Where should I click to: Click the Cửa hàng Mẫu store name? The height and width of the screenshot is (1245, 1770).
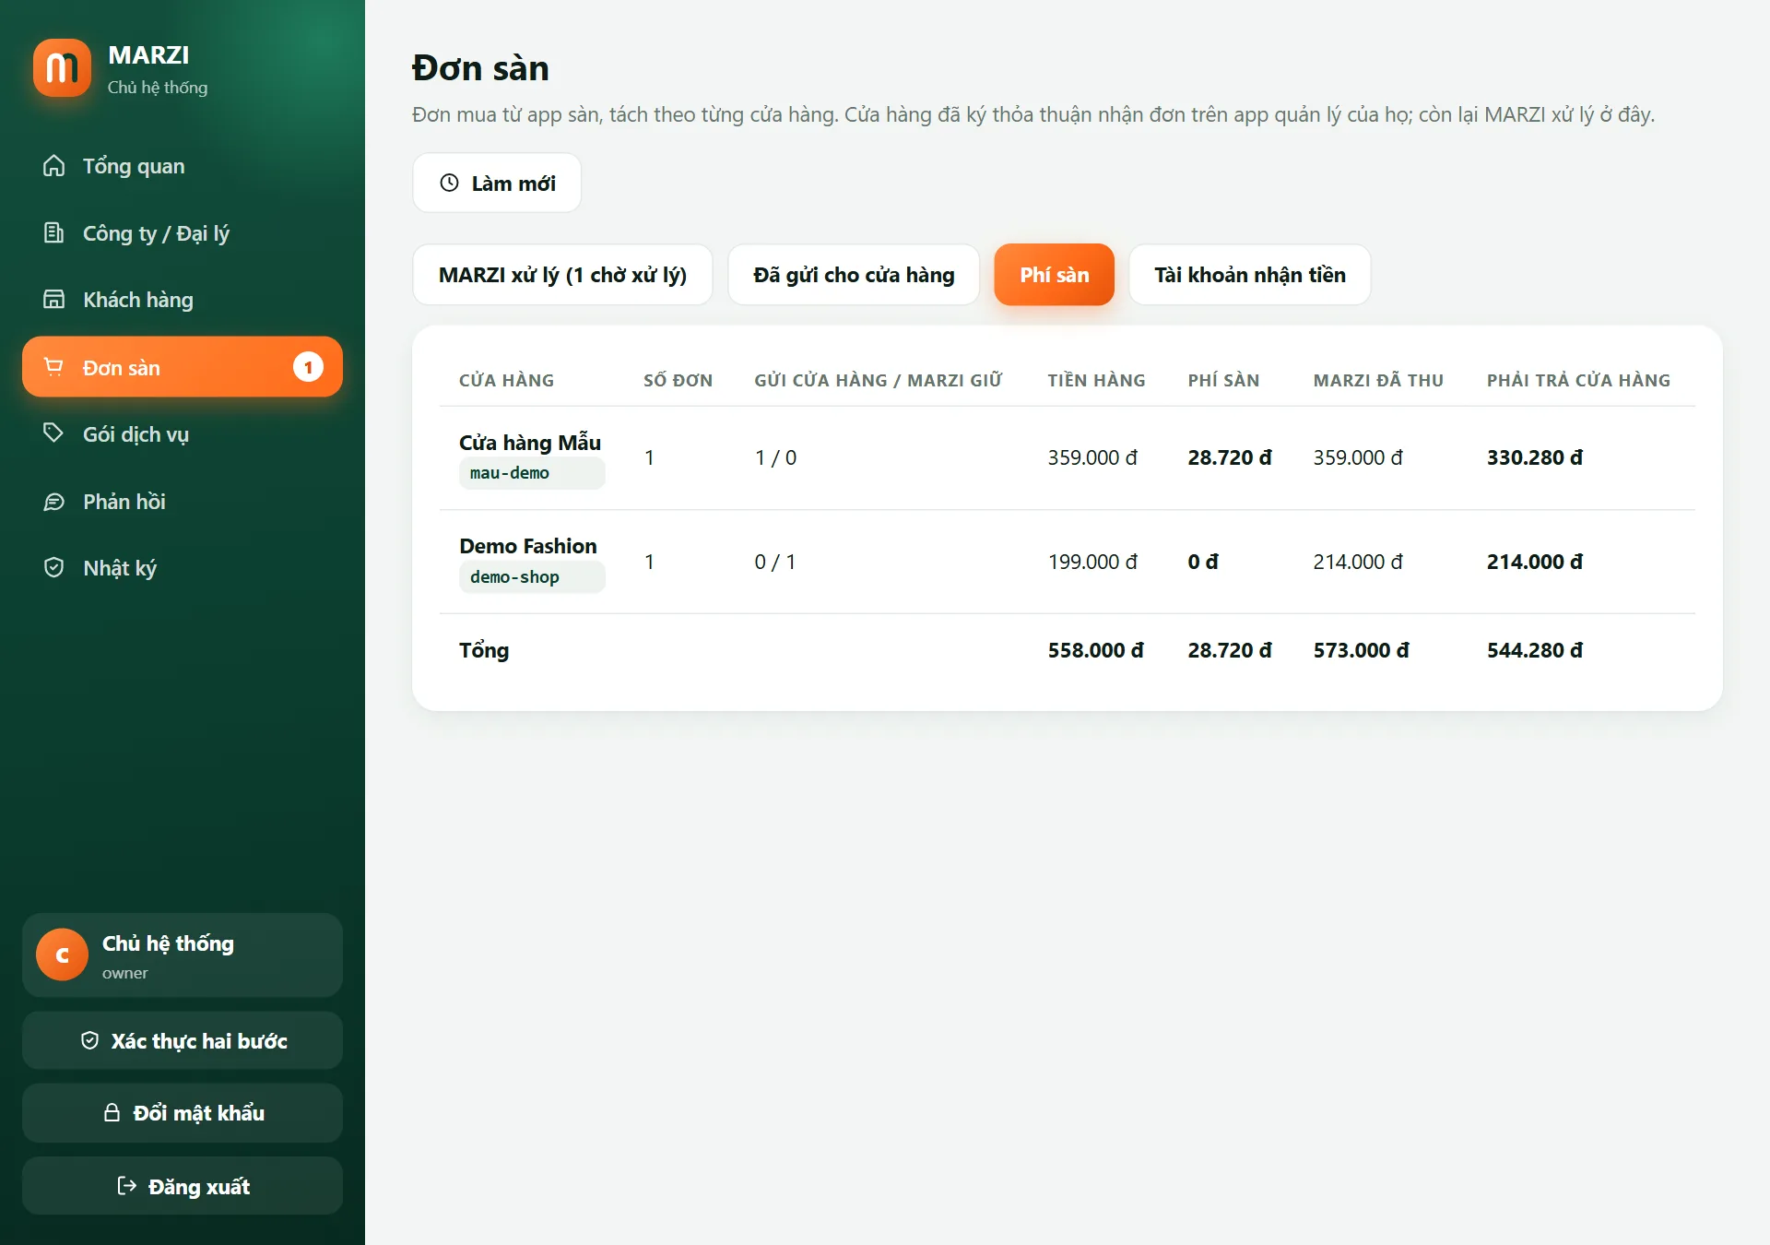point(530,443)
